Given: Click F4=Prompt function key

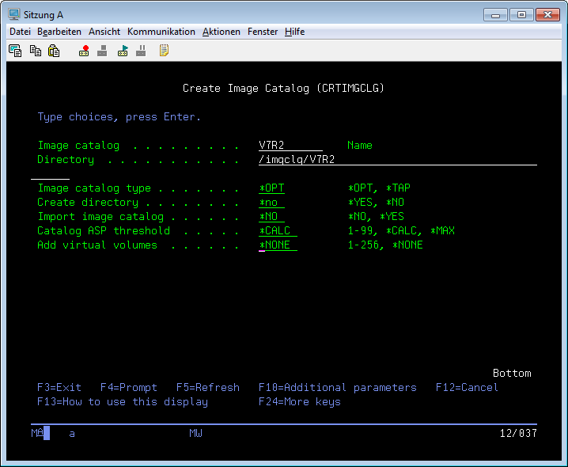Looking at the screenshot, I should point(129,388).
